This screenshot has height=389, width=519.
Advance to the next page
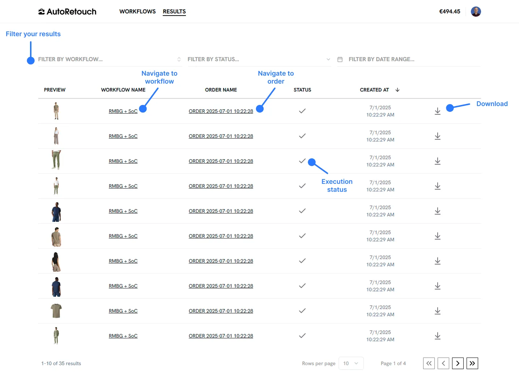tap(458, 363)
